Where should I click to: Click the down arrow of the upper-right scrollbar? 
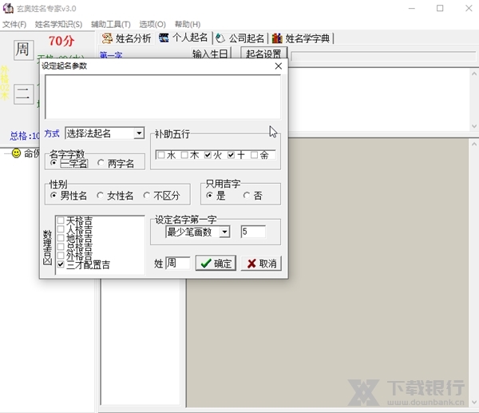coord(473,126)
